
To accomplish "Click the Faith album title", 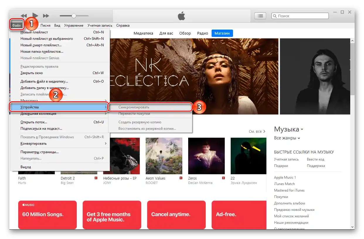I will pos(22,178).
